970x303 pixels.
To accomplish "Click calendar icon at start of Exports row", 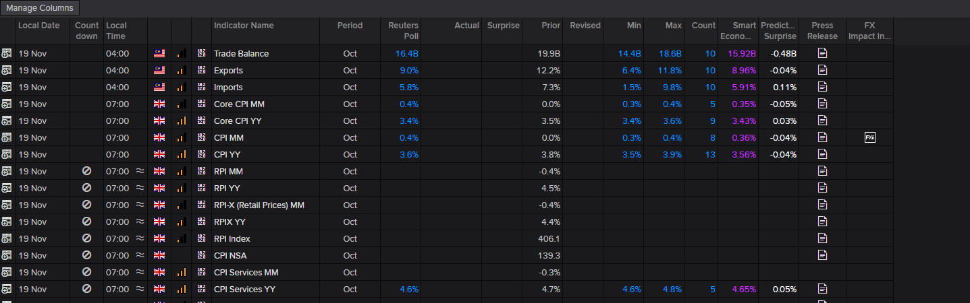I will [7, 70].
